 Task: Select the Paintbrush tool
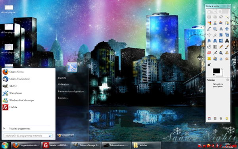[227, 46]
